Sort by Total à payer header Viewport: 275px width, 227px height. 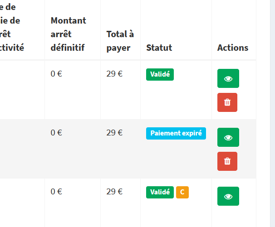pyautogui.click(x=120, y=41)
